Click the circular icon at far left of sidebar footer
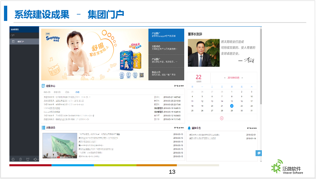The height and width of the screenshot is (179, 316). (x=13, y=159)
